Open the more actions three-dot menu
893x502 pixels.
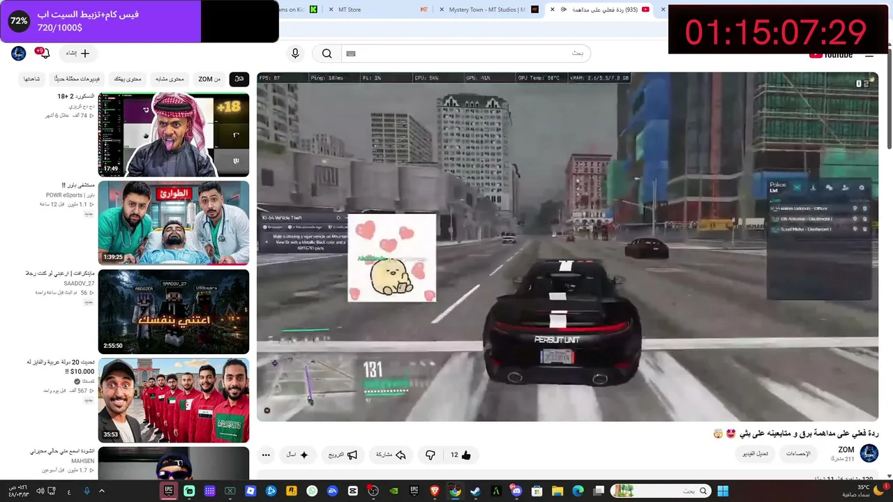pos(266,455)
